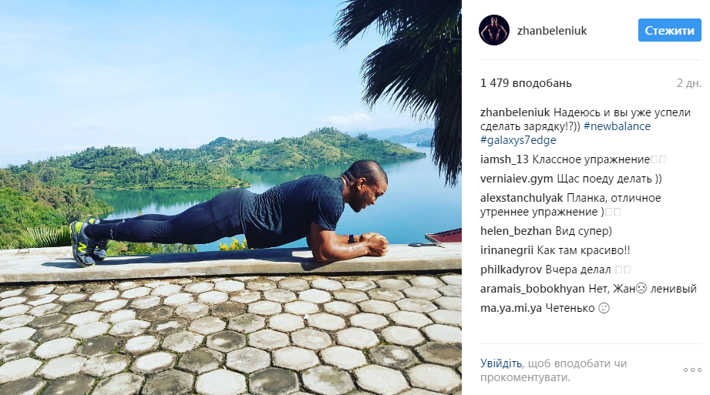
Task: Click the comment prompt text area
Action: point(554,370)
